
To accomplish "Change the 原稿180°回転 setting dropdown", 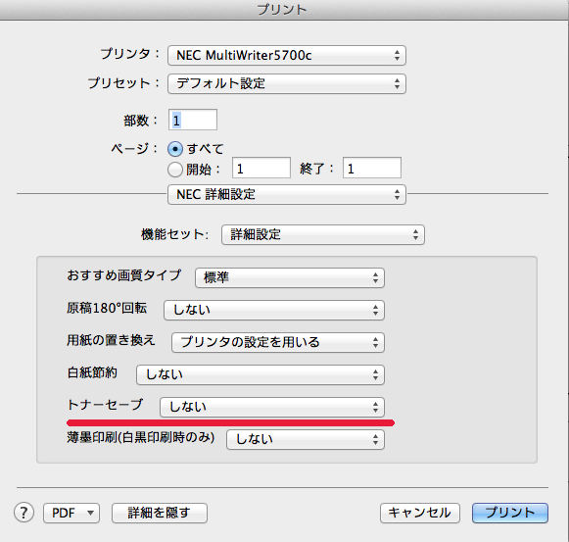I will (274, 311).
